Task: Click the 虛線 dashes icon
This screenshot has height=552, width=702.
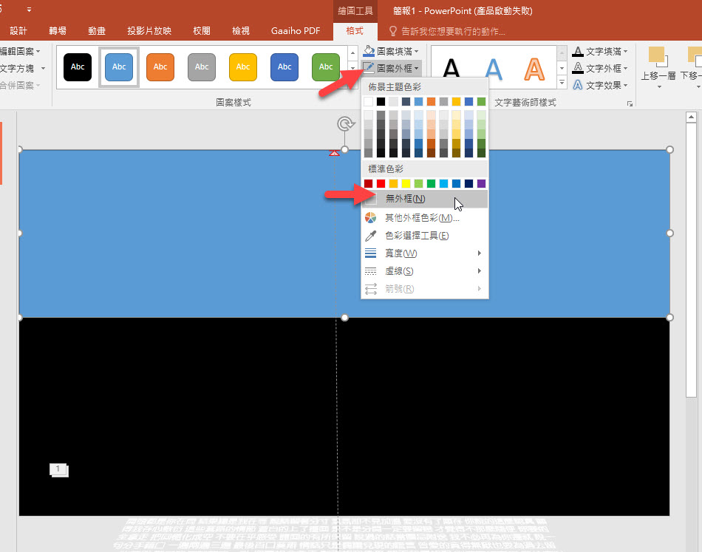Action: [x=371, y=271]
